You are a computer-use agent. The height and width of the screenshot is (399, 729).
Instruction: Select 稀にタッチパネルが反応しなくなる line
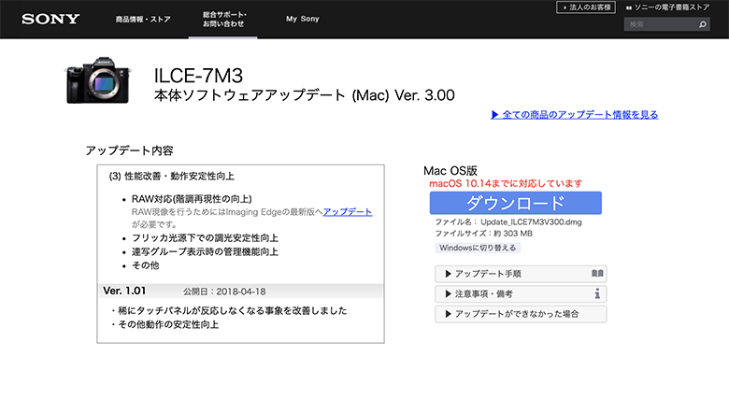[x=229, y=310]
